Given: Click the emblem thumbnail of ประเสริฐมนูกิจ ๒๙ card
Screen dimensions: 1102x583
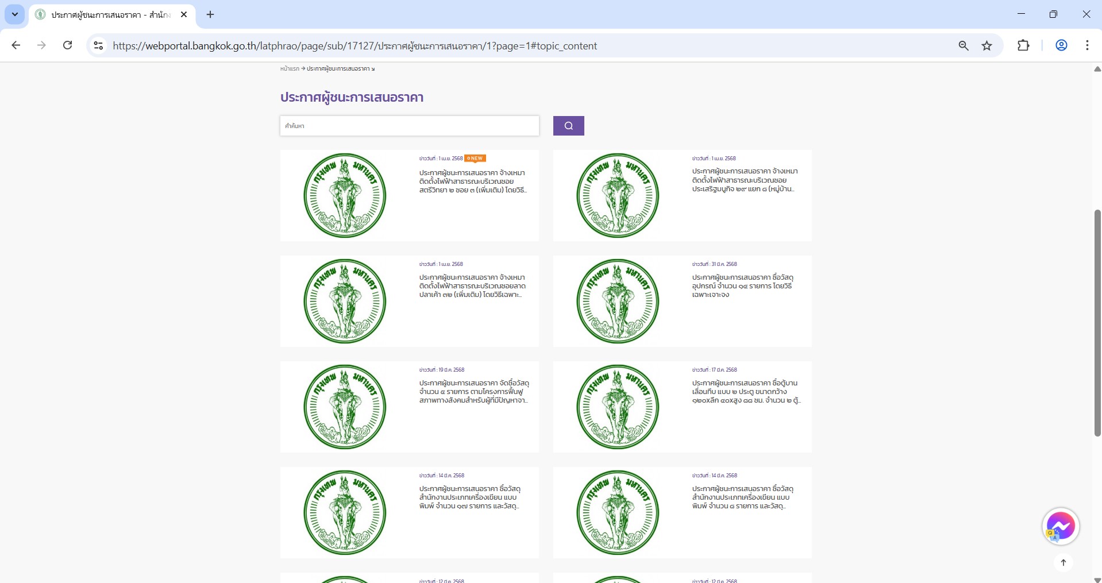Looking at the screenshot, I should pos(618,195).
